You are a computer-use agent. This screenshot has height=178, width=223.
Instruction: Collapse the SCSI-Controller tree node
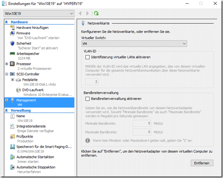click(x=7, y=74)
